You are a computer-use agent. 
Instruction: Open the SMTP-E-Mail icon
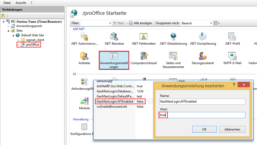(x=232, y=57)
